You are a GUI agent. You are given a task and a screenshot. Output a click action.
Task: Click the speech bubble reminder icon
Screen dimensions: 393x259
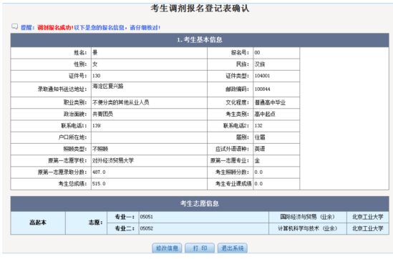(14, 26)
